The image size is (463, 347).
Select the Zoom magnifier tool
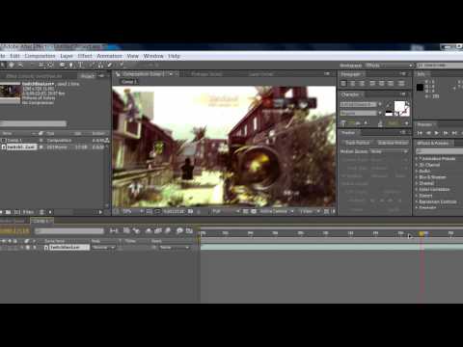pyautogui.click(x=20, y=65)
